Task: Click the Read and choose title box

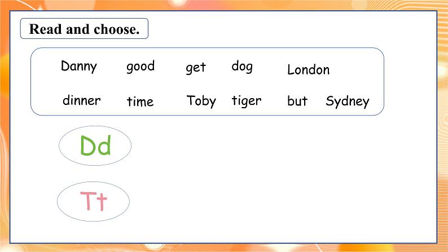Action: (x=84, y=29)
